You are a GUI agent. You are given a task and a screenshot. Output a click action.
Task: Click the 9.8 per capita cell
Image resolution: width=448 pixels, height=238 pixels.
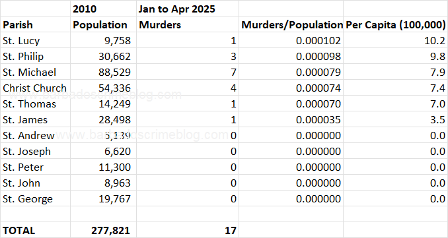[395, 56]
